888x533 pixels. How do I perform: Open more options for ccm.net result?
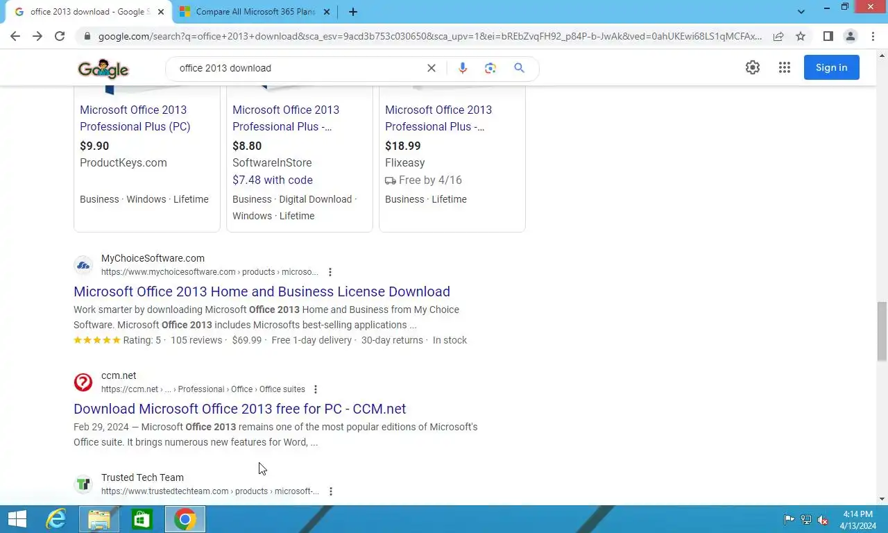coord(316,389)
